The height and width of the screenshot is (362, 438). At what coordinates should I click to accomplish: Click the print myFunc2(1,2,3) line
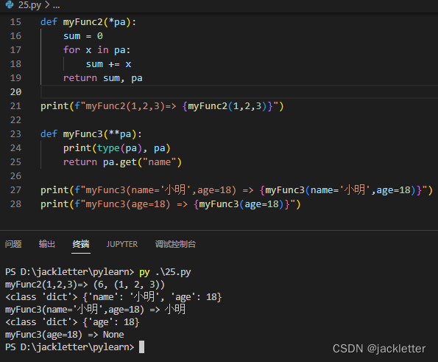(x=162, y=106)
